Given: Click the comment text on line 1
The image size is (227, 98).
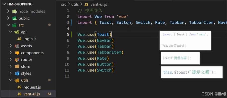Looking at the screenshot, I should click(x=90, y=11).
